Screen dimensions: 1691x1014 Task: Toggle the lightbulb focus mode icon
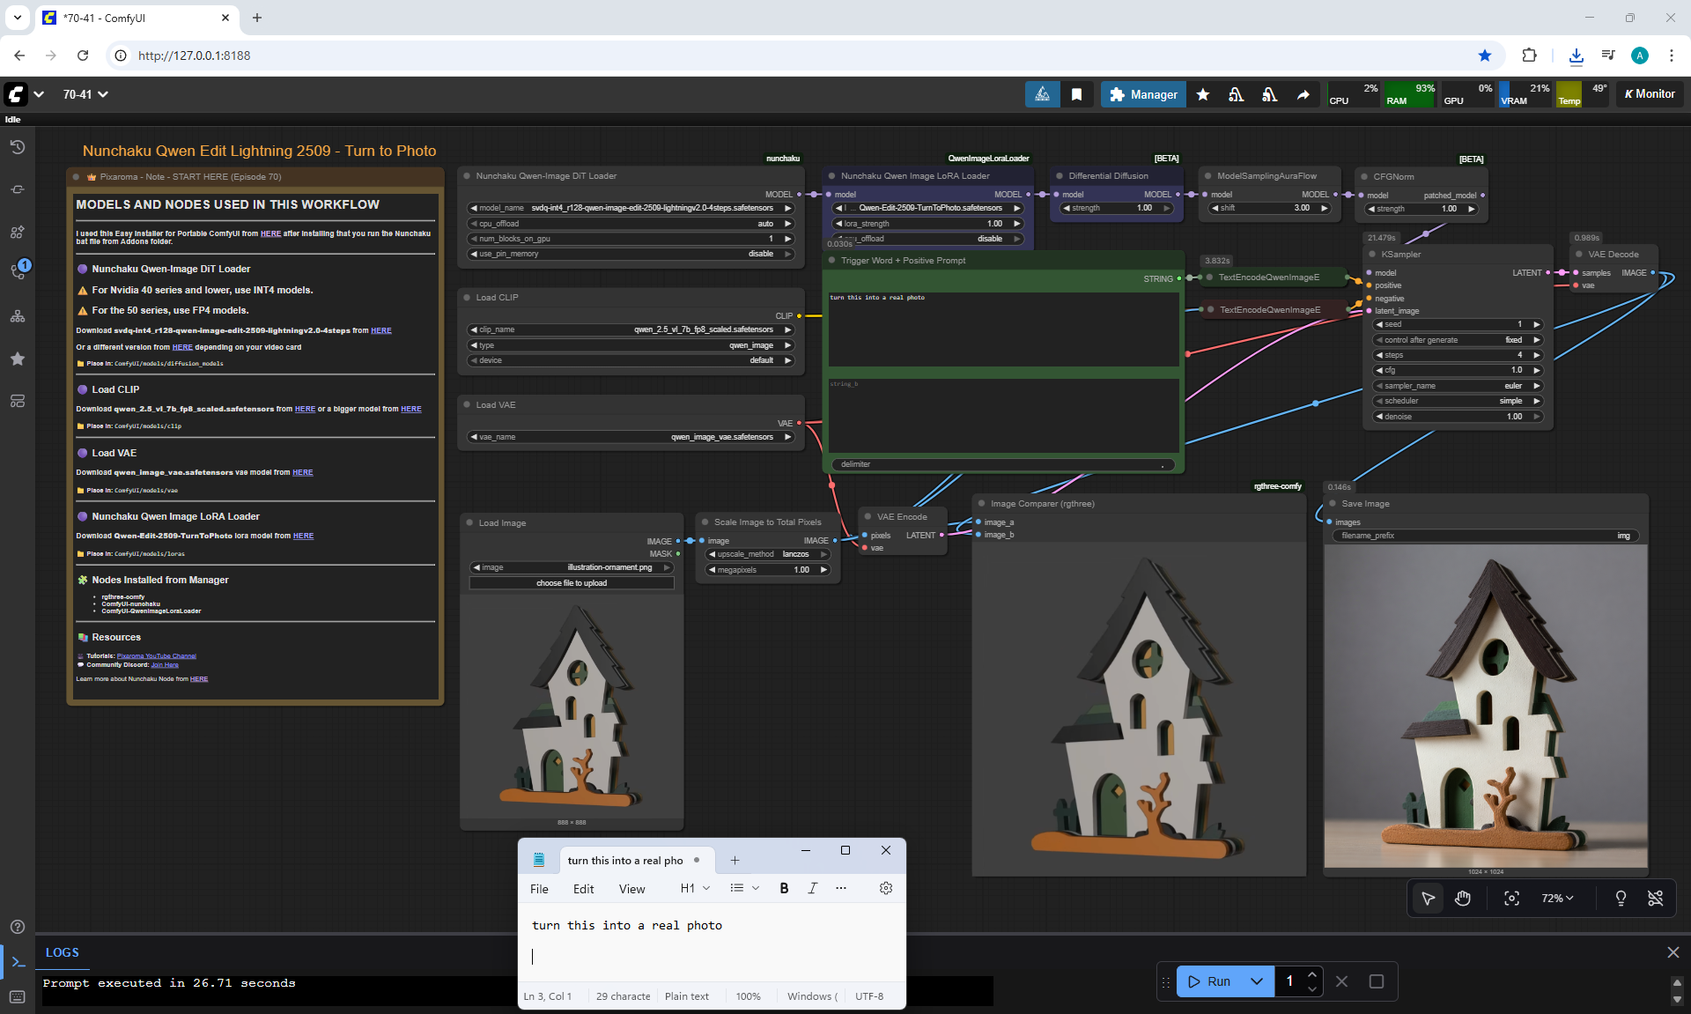[1621, 898]
